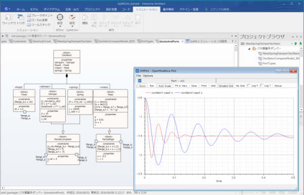Open the プロジェクト ribbon tab
The image size is (304, 195).
92,9
